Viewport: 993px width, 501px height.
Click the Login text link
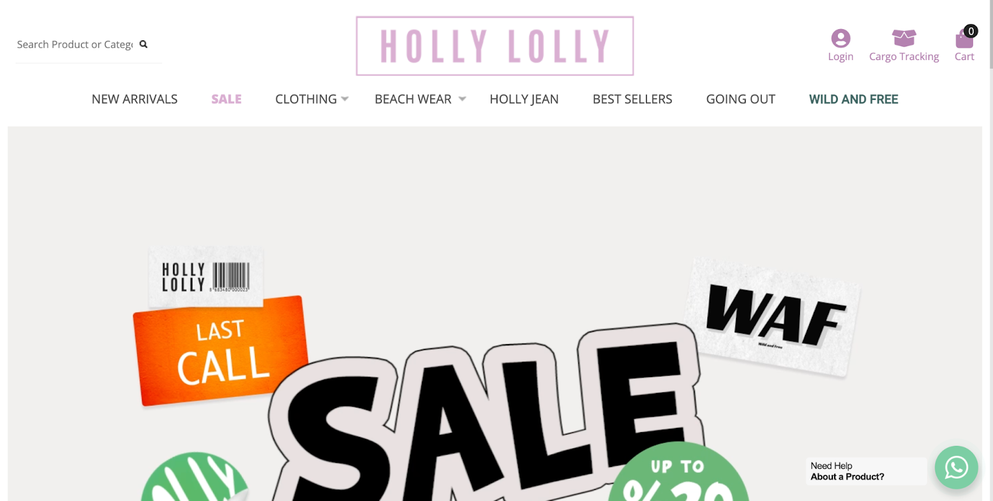pyautogui.click(x=840, y=56)
